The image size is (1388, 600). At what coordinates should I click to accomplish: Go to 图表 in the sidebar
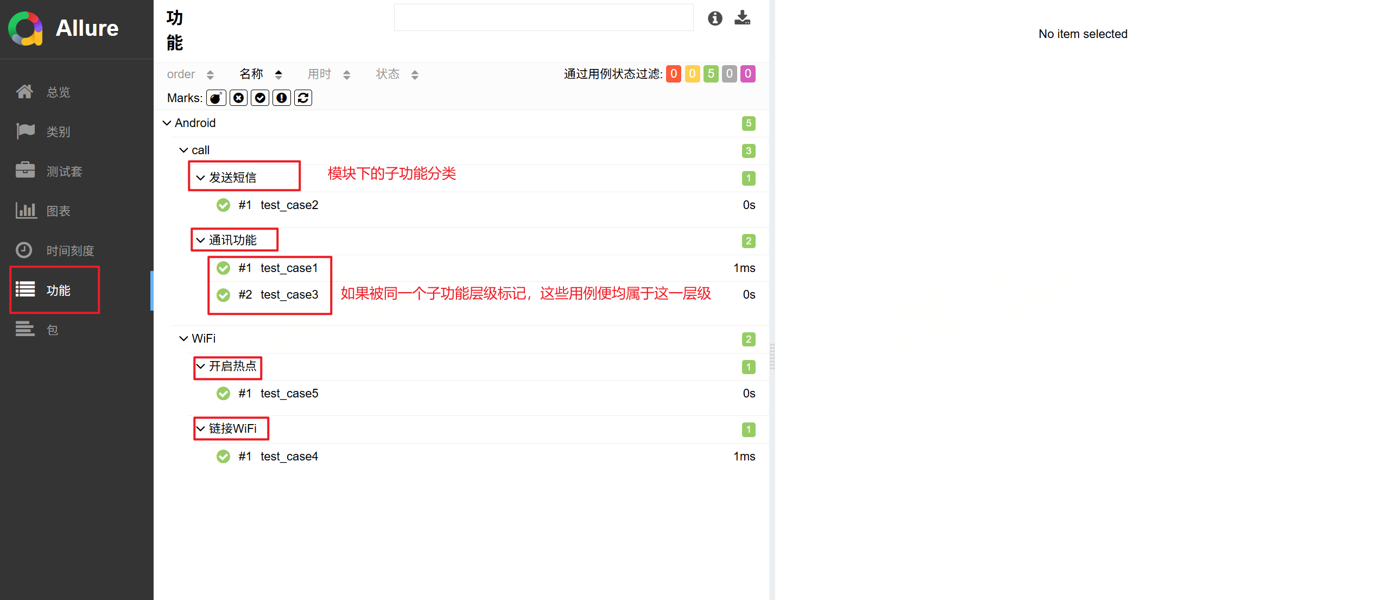tap(58, 211)
